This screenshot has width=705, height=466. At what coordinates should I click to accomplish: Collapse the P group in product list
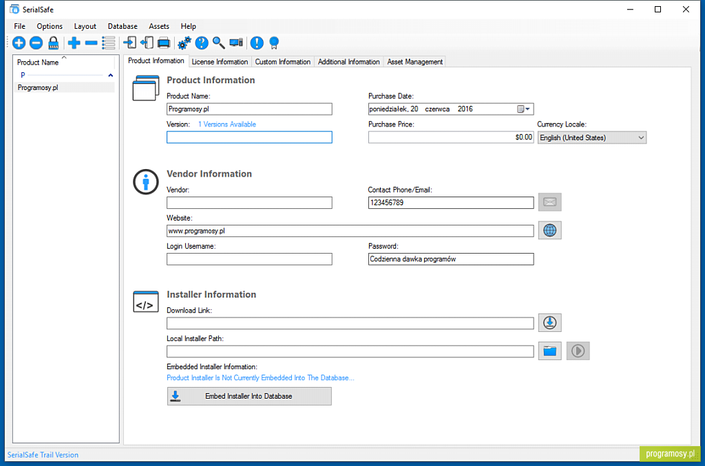point(110,76)
